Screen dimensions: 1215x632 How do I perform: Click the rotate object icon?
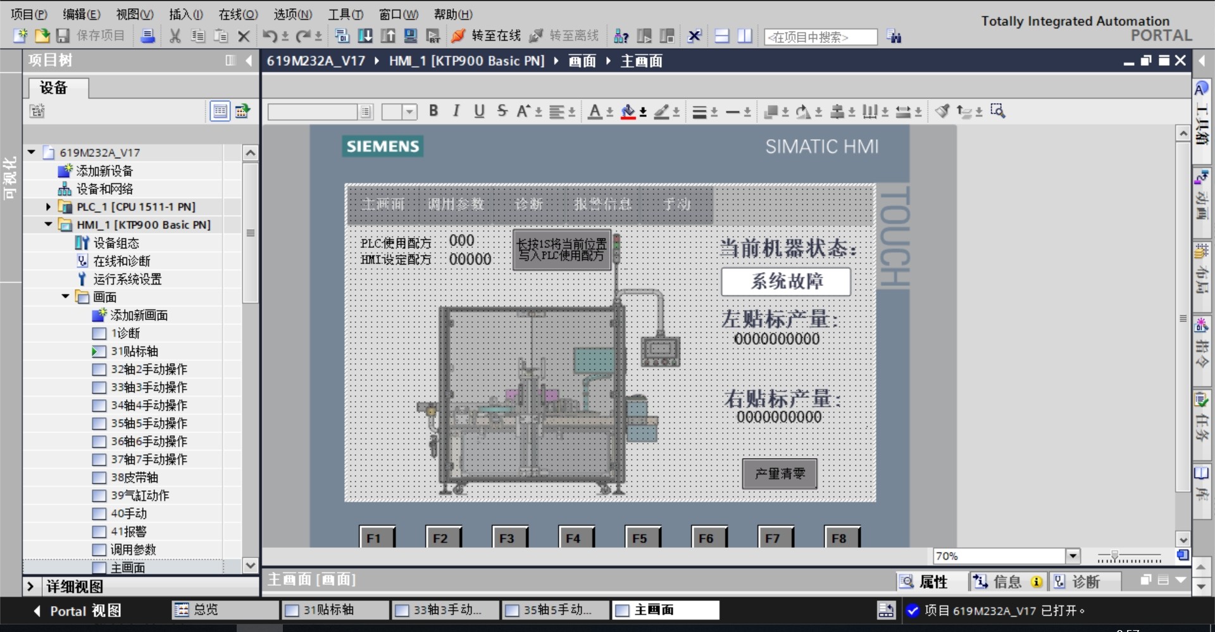pyautogui.click(x=803, y=112)
